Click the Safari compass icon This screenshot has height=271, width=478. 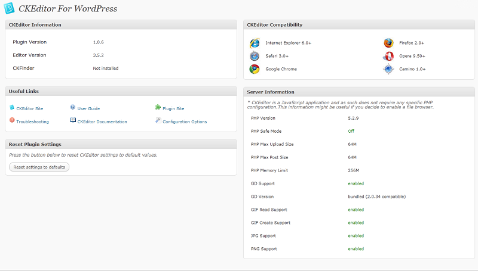(x=255, y=56)
